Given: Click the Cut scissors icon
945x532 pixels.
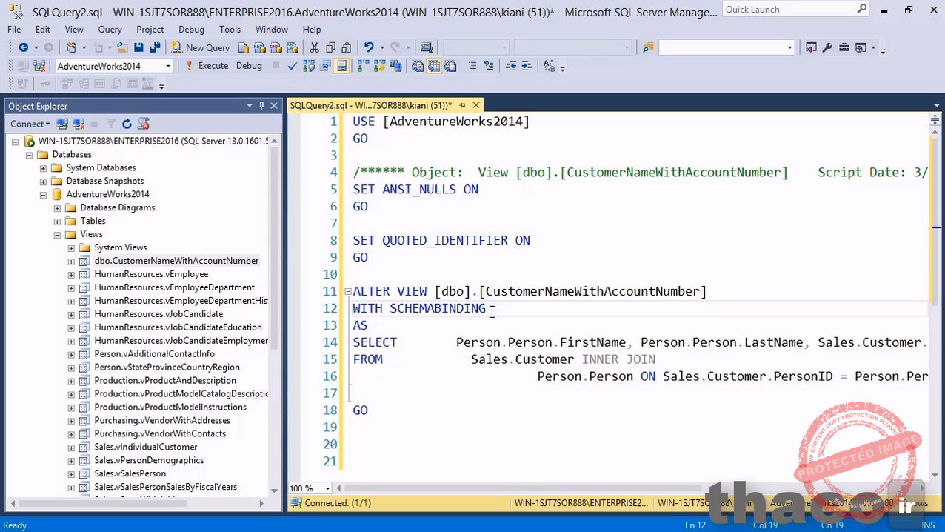Looking at the screenshot, I should point(314,47).
